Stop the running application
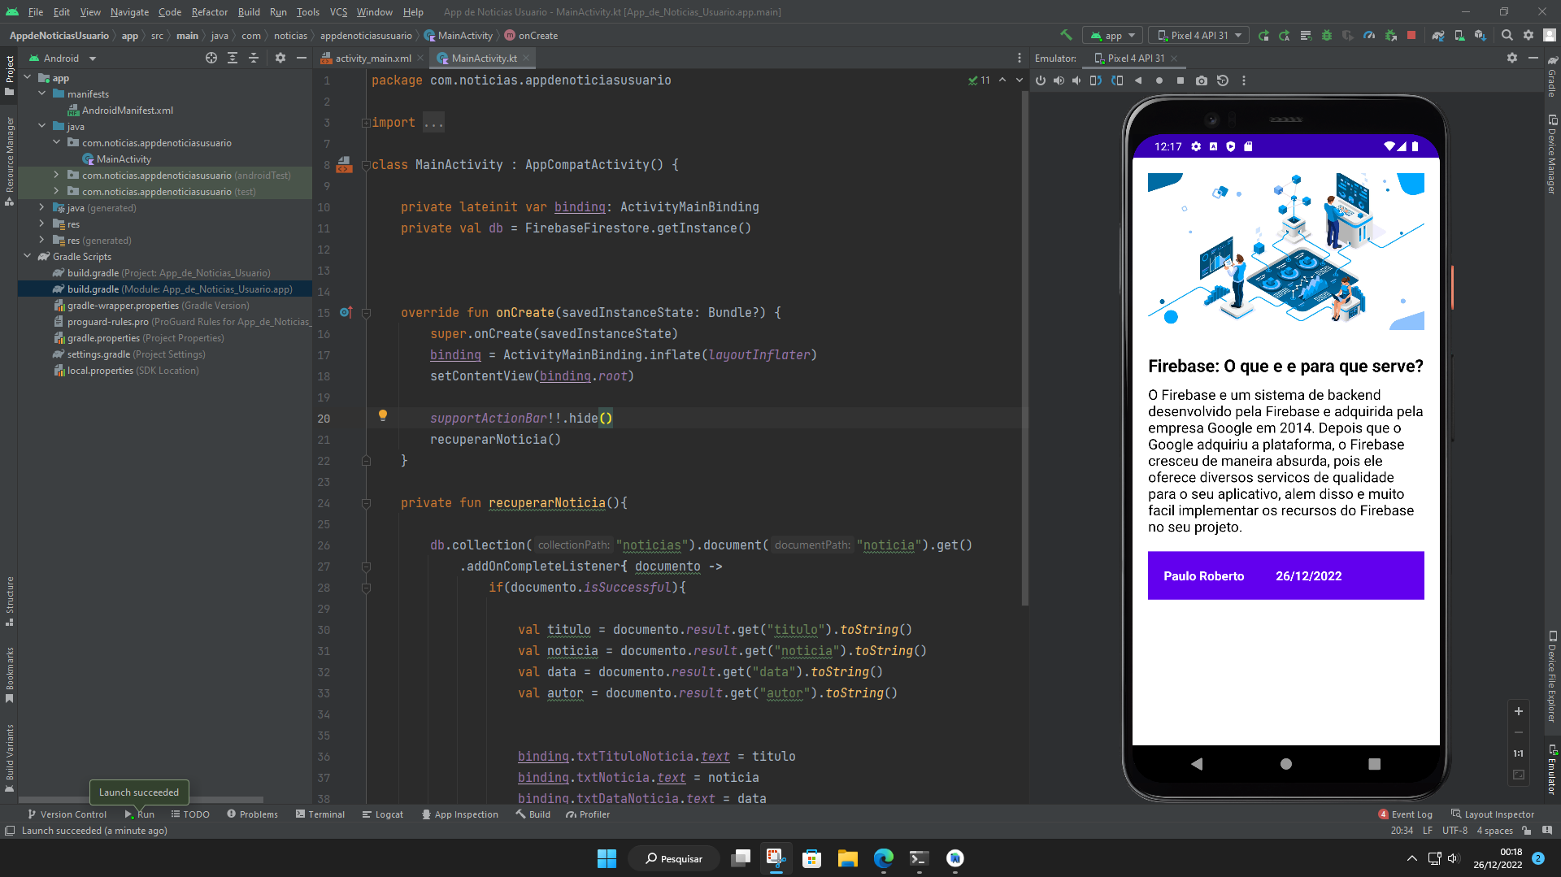Viewport: 1561px width, 877px height. (1411, 36)
